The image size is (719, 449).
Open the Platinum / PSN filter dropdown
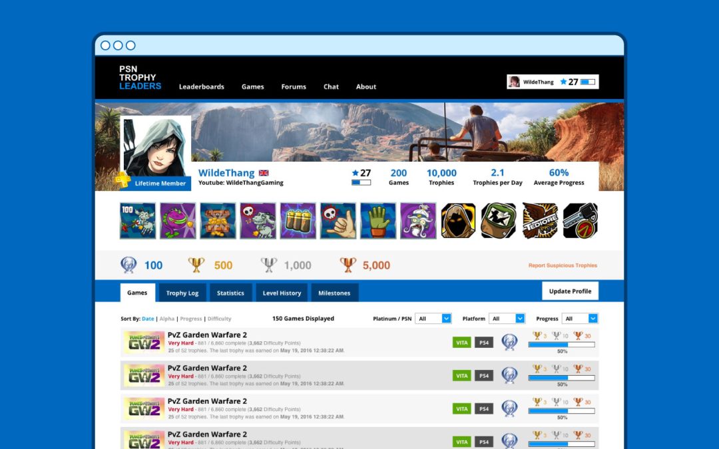point(433,319)
